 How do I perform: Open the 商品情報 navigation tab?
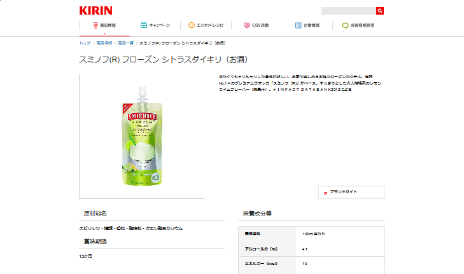[x=104, y=25]
